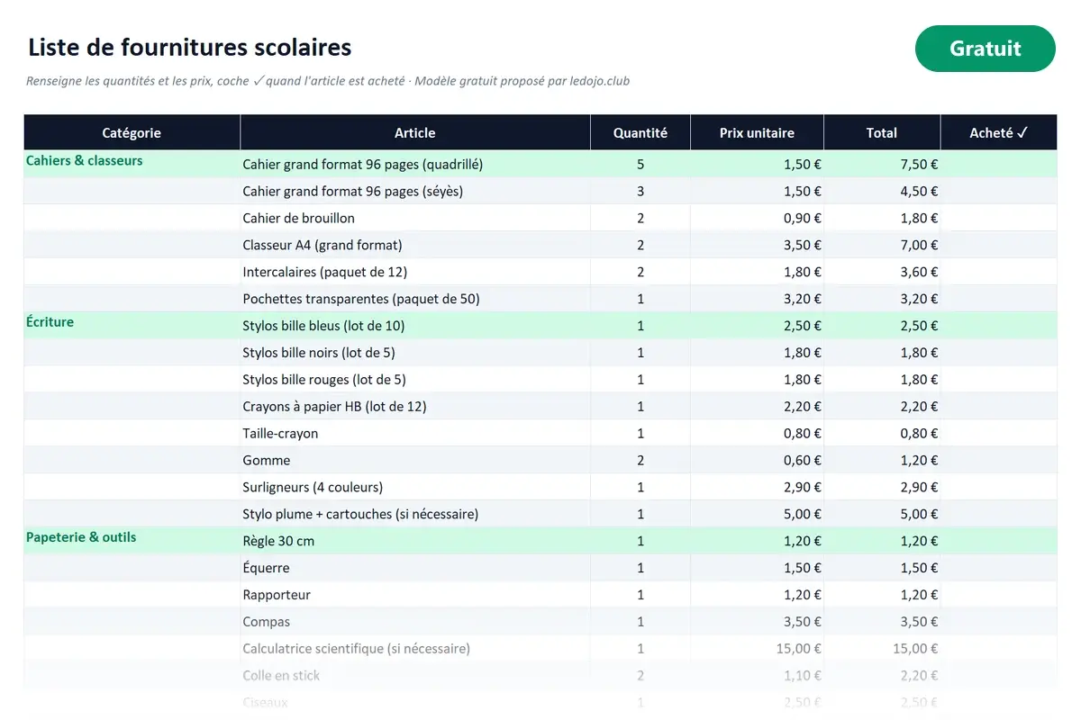
Task: Click the 'Cahiers & classeurs' category cell
Action: click(x=132, y=164)
